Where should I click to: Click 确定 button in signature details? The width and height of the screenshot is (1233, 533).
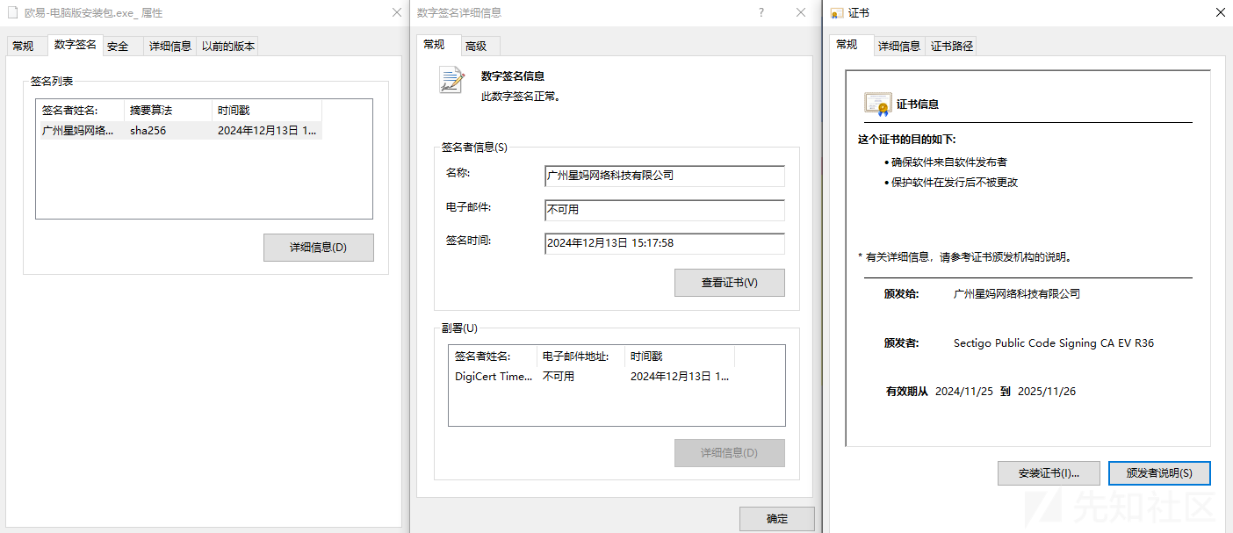coord(777,519)
